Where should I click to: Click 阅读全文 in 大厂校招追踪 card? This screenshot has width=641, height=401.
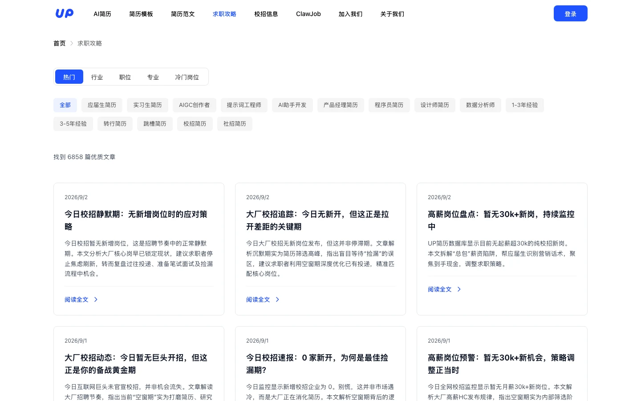click(x=258, y=299)
